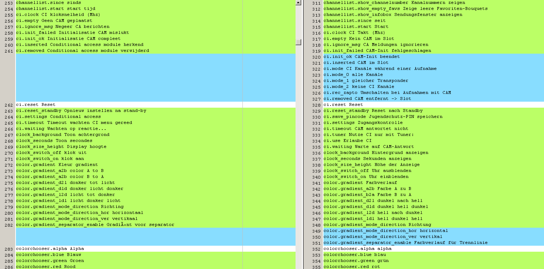Image resolution: width=544 pixels, height=269 pixels.
Task: Click the left pane vertical scrollbar thumb
Action: click(298, 42)
